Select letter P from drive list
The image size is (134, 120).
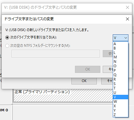coord(120,71)
